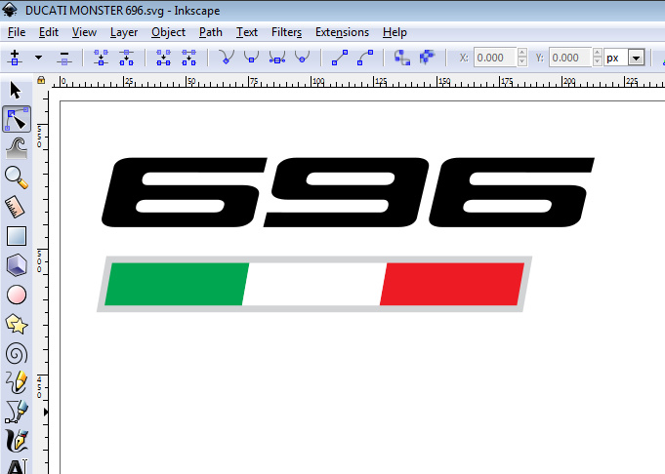665x474 pixels.
Task: Decrease the Y coordinate with down stepper
Action: [x=598, y=62]
